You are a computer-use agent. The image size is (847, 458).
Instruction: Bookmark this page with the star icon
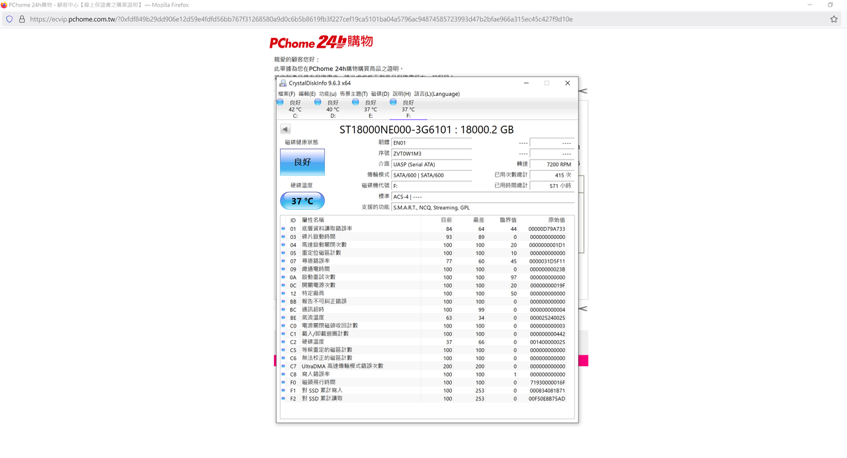[834, 19]
